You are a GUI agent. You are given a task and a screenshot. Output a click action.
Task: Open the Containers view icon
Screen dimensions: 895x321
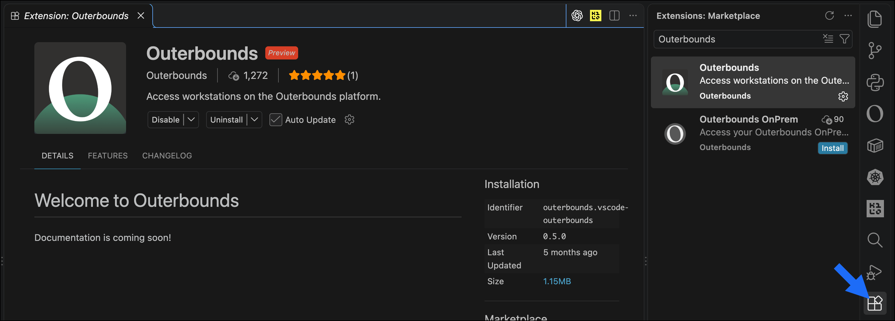[875, 145]
